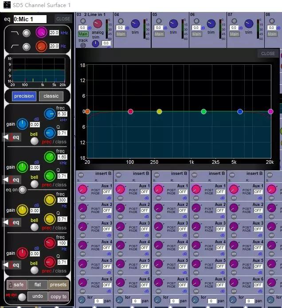Expand the blue band eq arrow
This screenshot has height=308, width=282.
[x=12, y=137]
